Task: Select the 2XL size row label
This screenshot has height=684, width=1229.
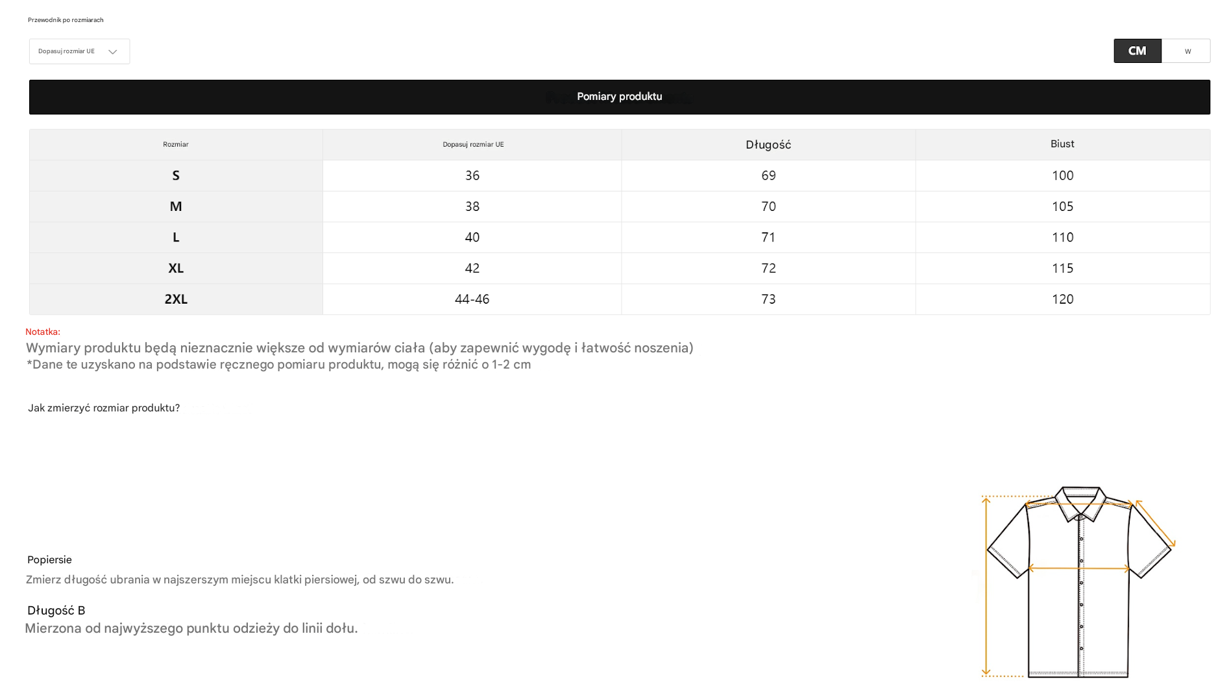Action: tap(176, 299)
